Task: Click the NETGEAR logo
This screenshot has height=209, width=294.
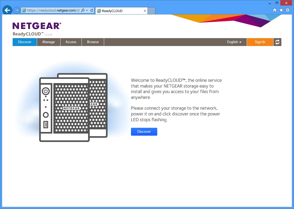Action: click(x=37, y=26)
